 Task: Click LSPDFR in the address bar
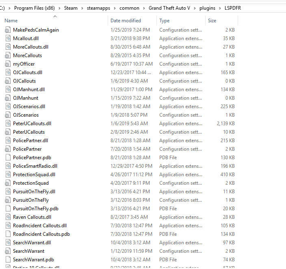click(x=233, y=8)
